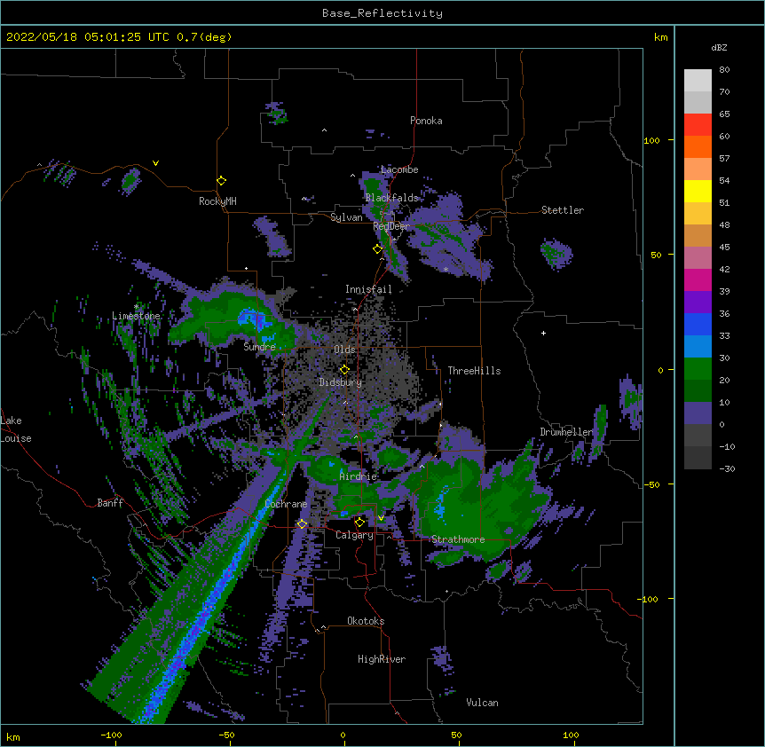Click the asterisk marker east of RedDeer
This screenshot has height=747, width=765.
click(446, 270)
